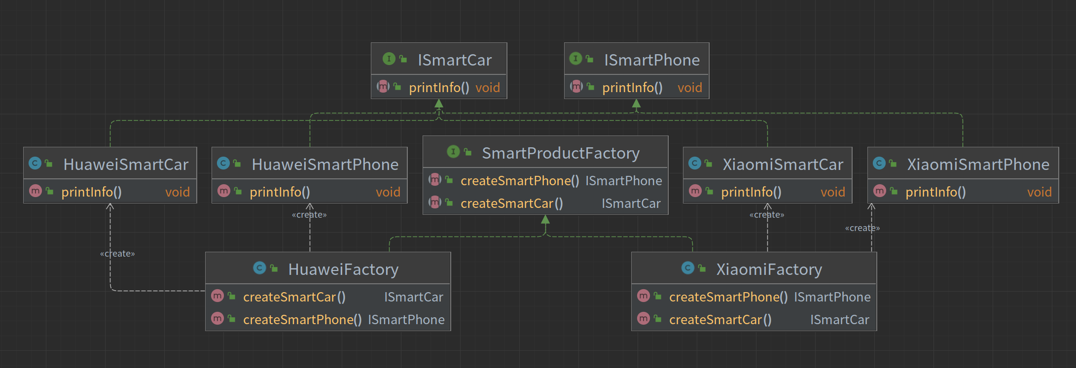Click the «create» label below XiaomiSmartPhone
This screenshot has height=368, width=1076.
coord(862,228)
